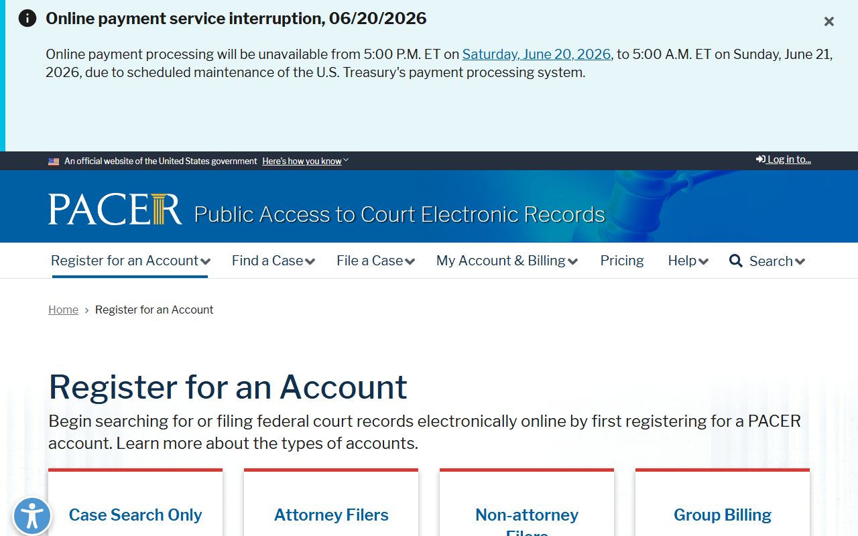Click 'Register for an Account' breadcrumb text
858x536 pixels.
click(154, 310)
